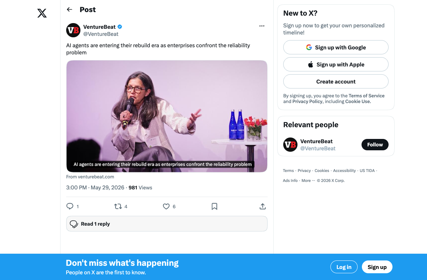Like the post with heart icon
The image size is (427, 280).
coord(166,206)
